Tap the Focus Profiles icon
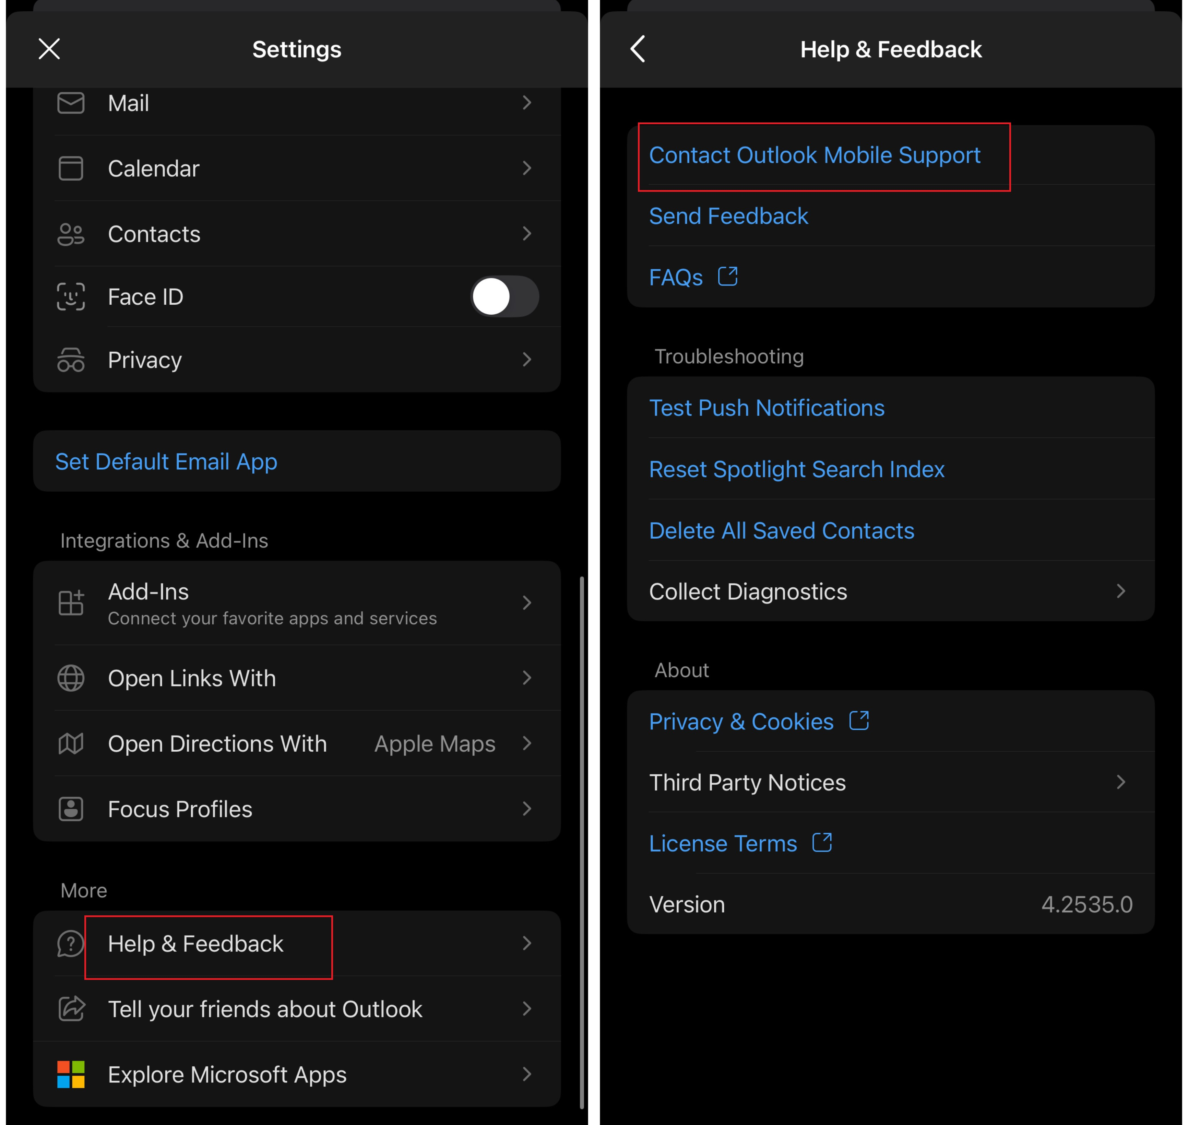This screenshot has height=1125, width=1188. coord(71,809)
